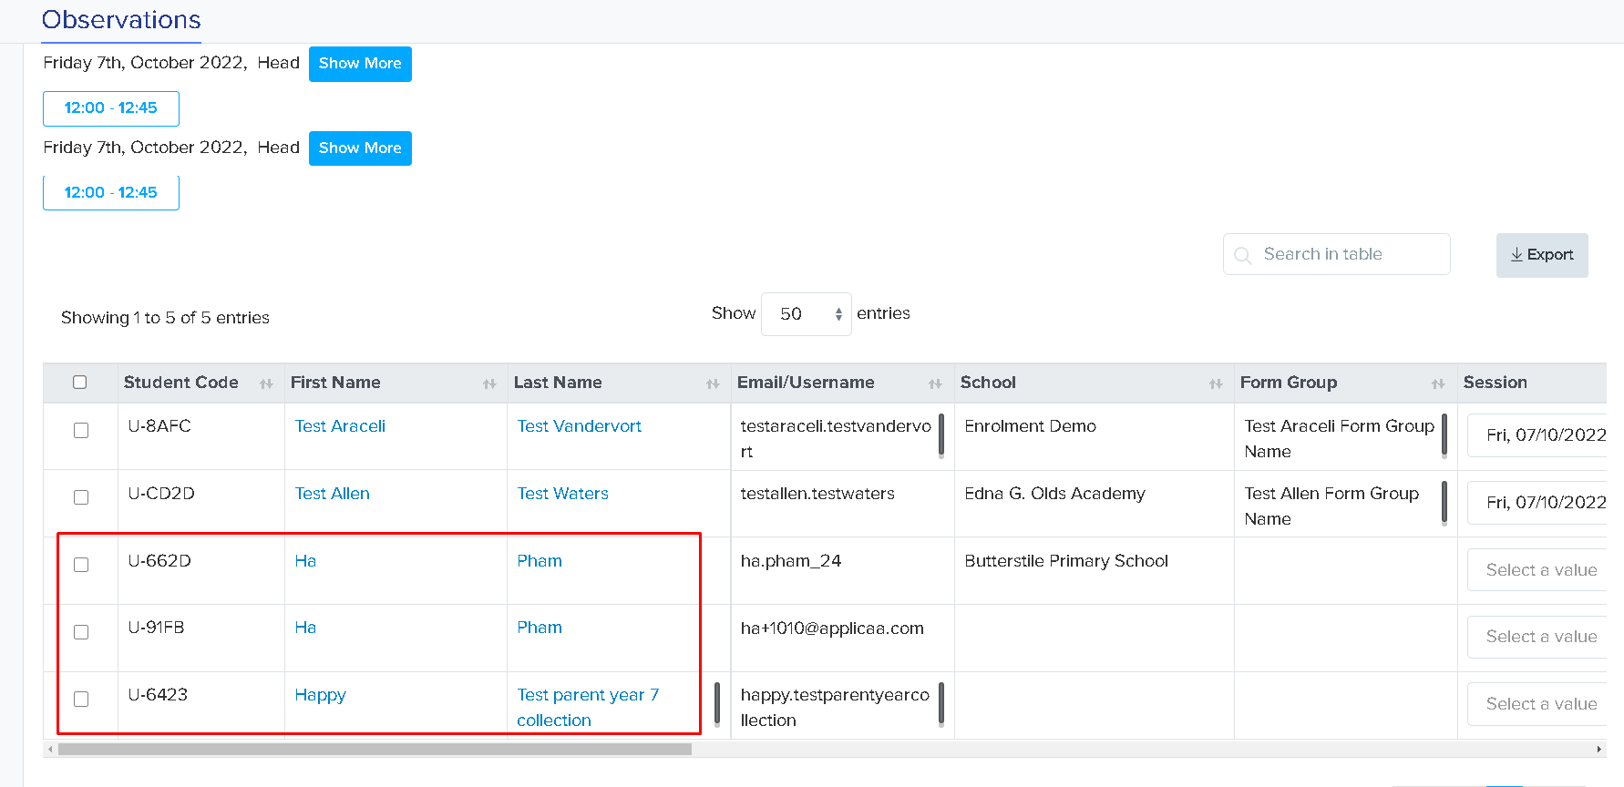Tick the checkbox beside U-662D

click(81, 565)
